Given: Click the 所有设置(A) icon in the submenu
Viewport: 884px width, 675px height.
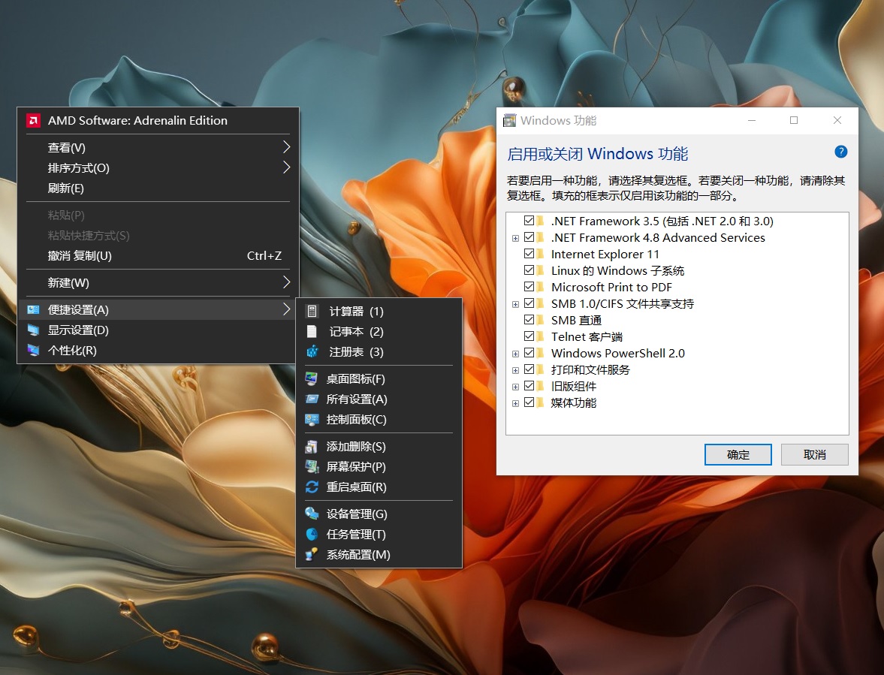Looking at the screenshot, I should tap(311, 399).
